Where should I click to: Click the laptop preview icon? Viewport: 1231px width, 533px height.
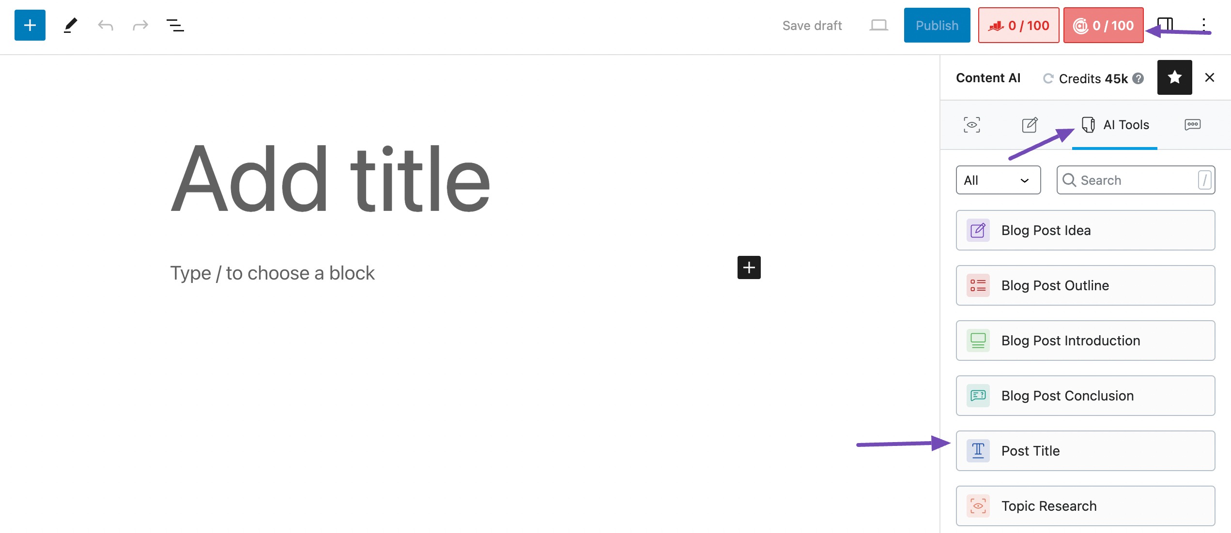click(x=878, y=25)
